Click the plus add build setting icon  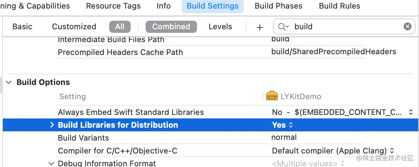(260, 27)
